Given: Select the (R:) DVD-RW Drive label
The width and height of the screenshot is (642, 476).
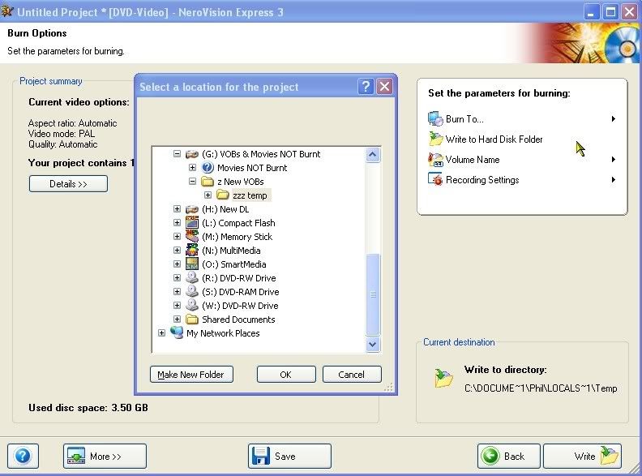Looking at the screenshot, I should click(x=238, y=278).
